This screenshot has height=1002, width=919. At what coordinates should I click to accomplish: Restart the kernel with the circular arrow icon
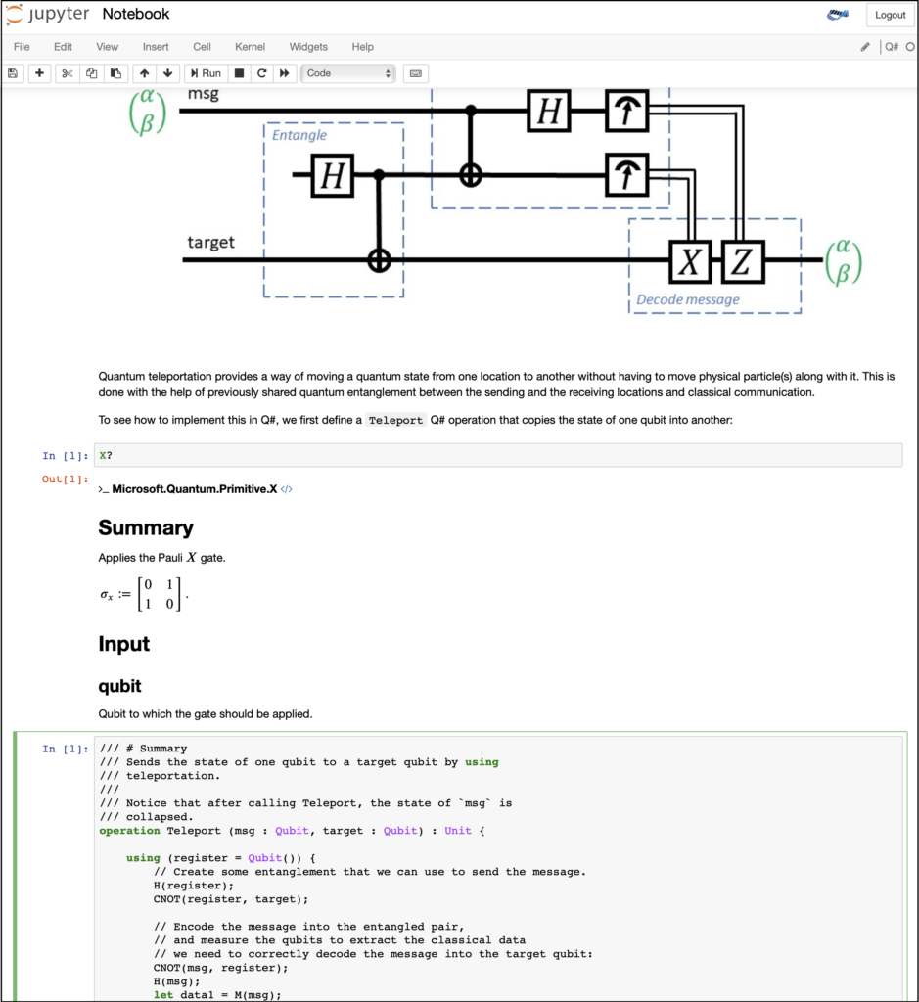[x=262, y=73]
